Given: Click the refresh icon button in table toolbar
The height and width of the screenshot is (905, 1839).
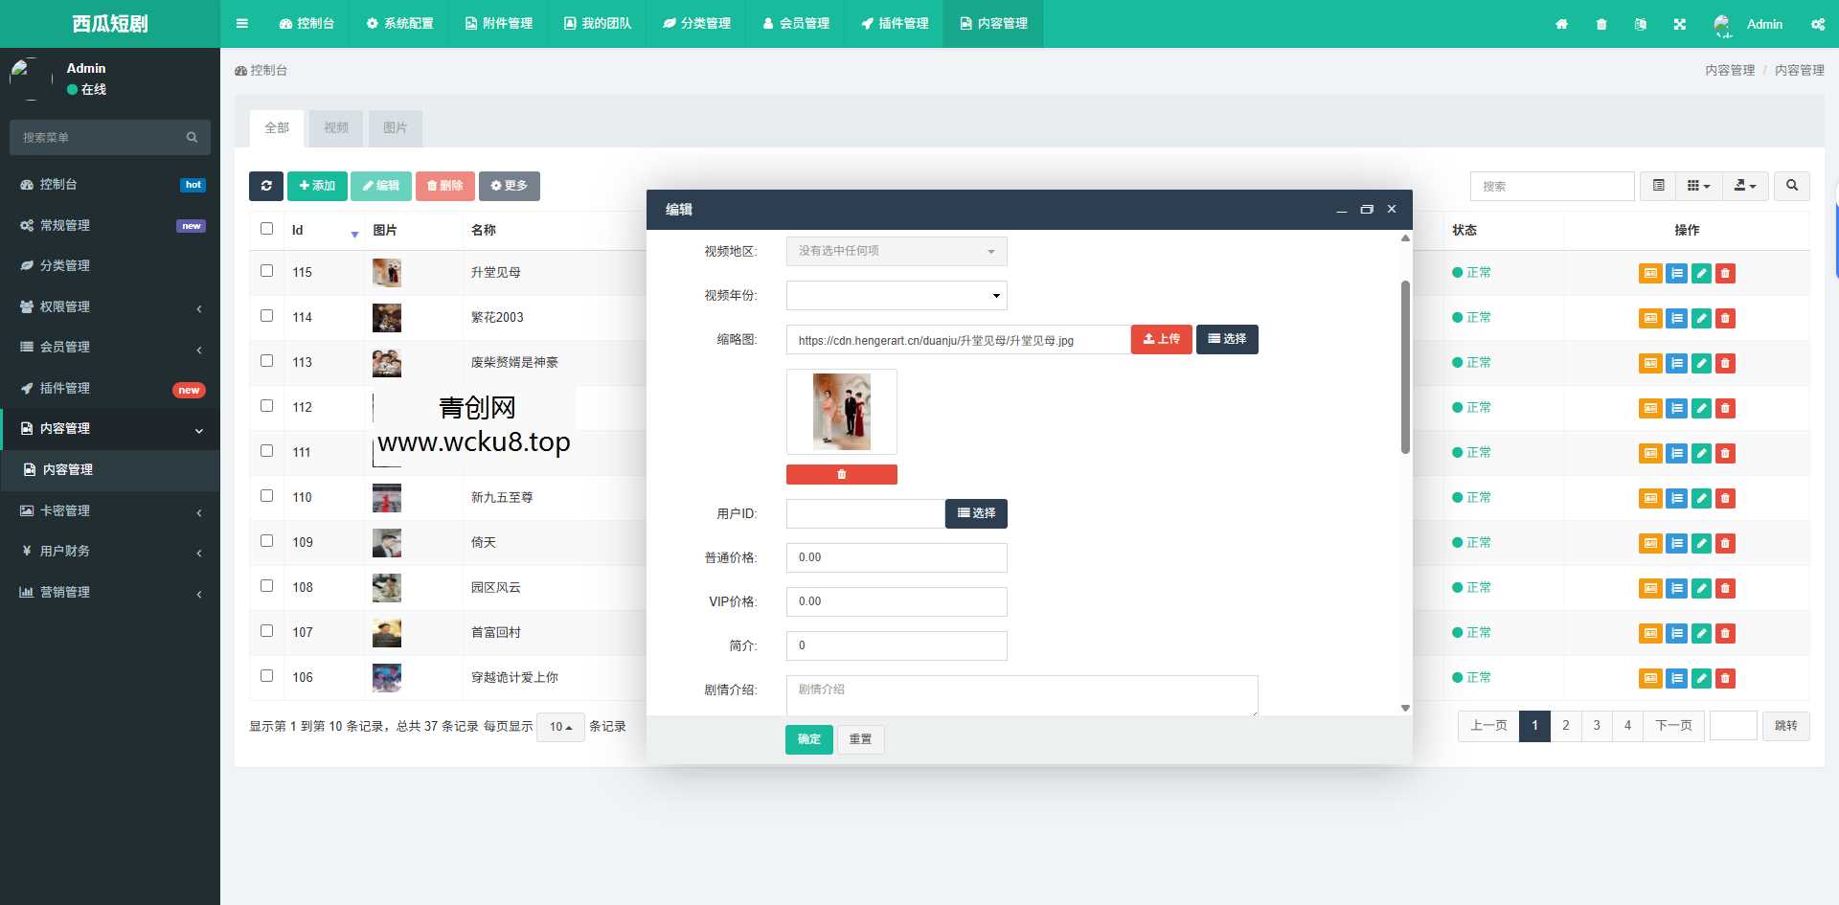Looking at the screenshot, I should click(266, 186).
